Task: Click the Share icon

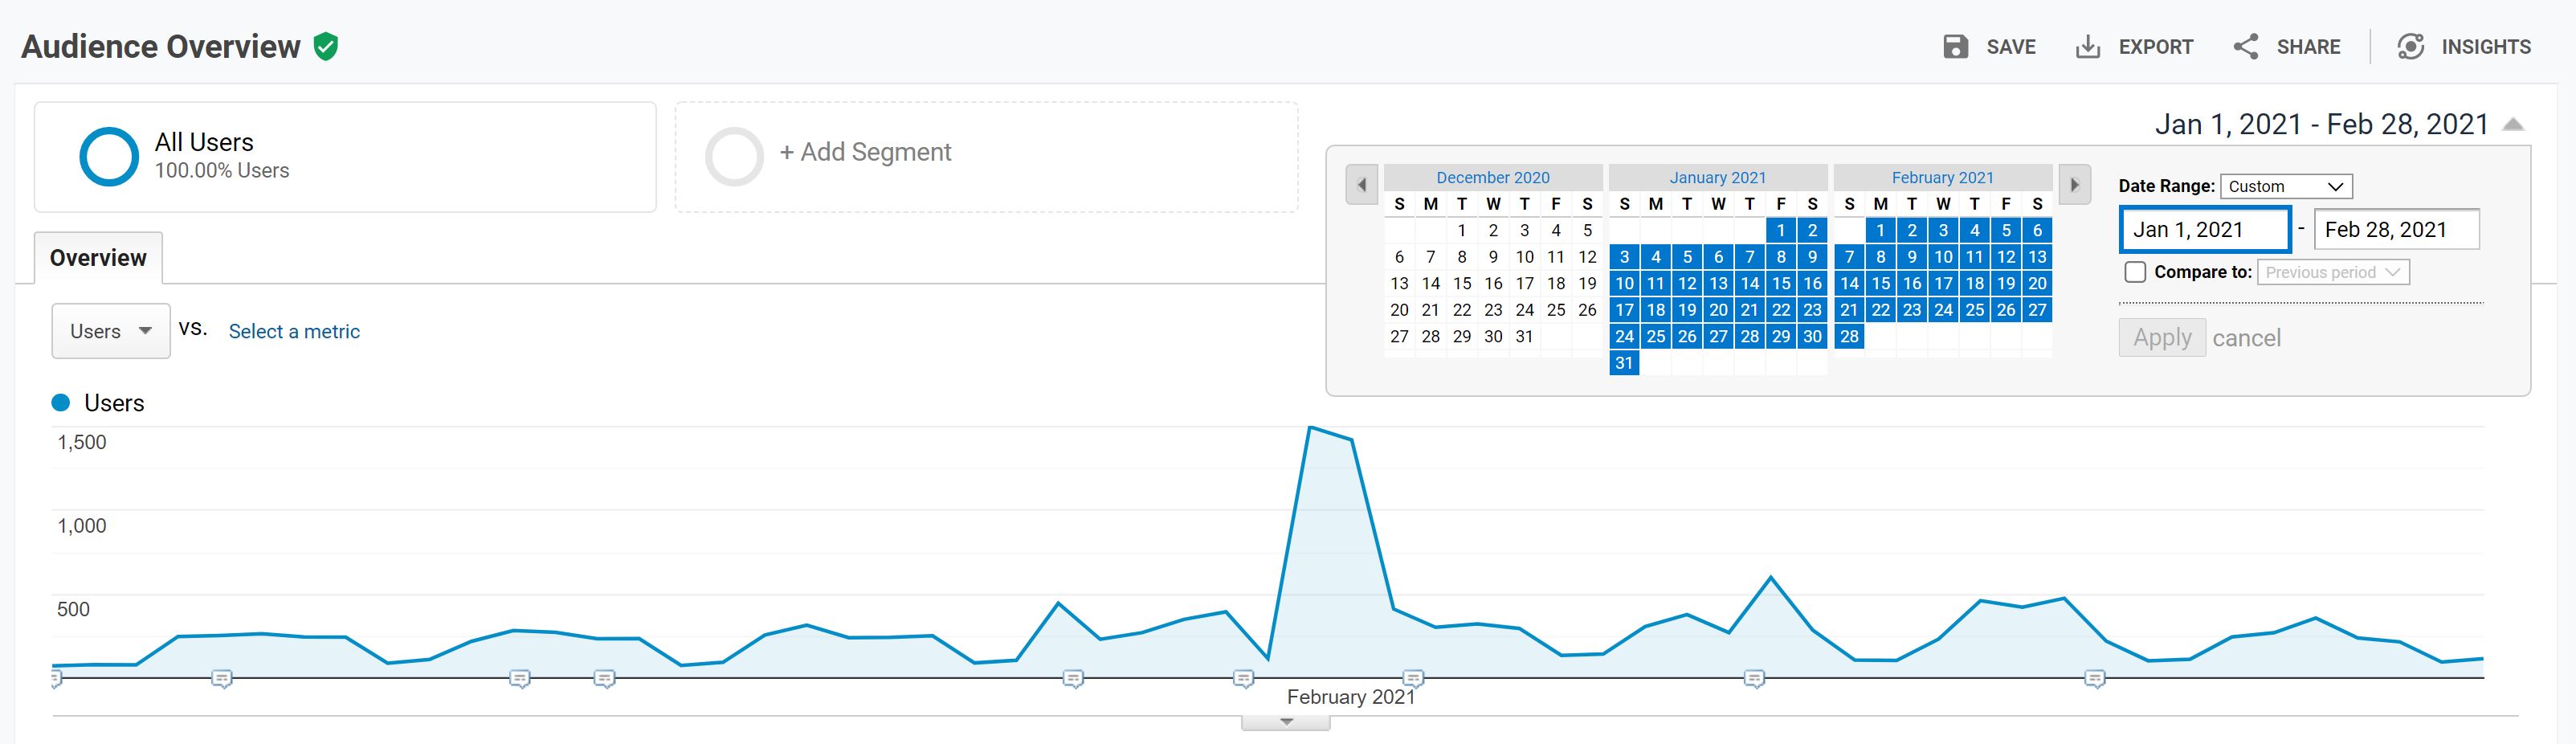Action: pyautogui.click(x=2246, y=47)
